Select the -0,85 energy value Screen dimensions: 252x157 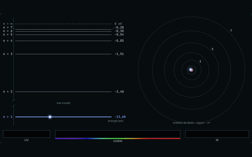(x=119, y=41)
